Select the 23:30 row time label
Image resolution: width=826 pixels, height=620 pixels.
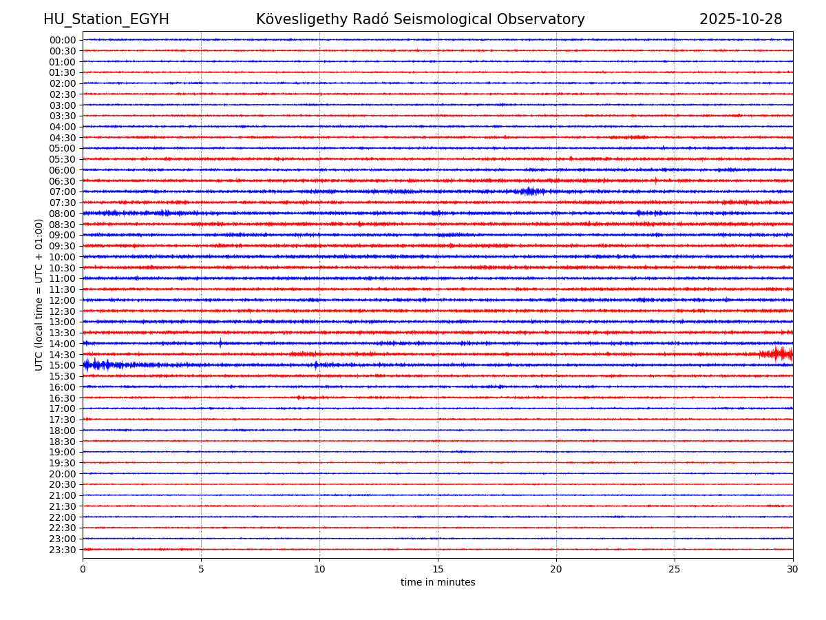pos(62,550)
